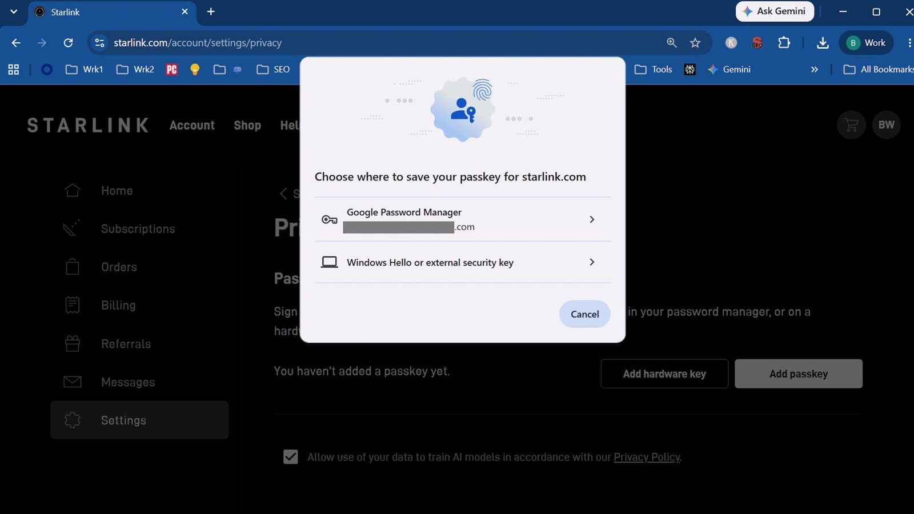
Task: Open All Bookmarks folder
Action: coord(879,69)
